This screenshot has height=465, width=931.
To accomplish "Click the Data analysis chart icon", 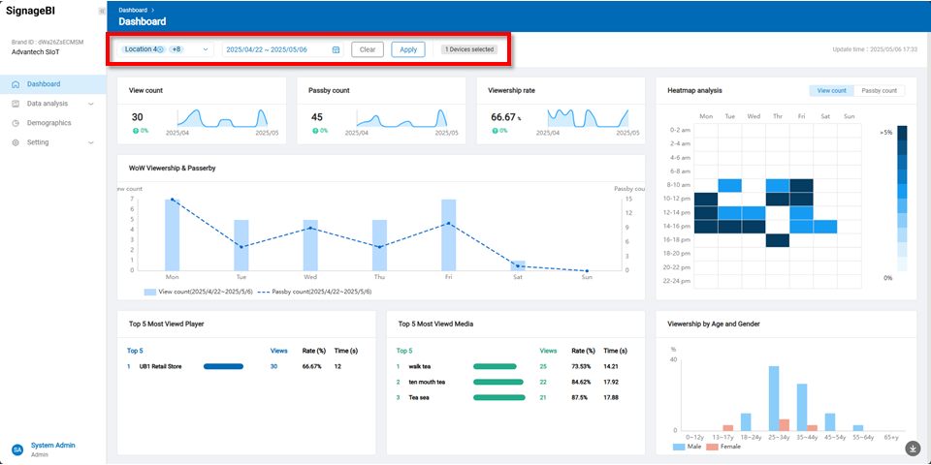I will [x=16, y=104].
